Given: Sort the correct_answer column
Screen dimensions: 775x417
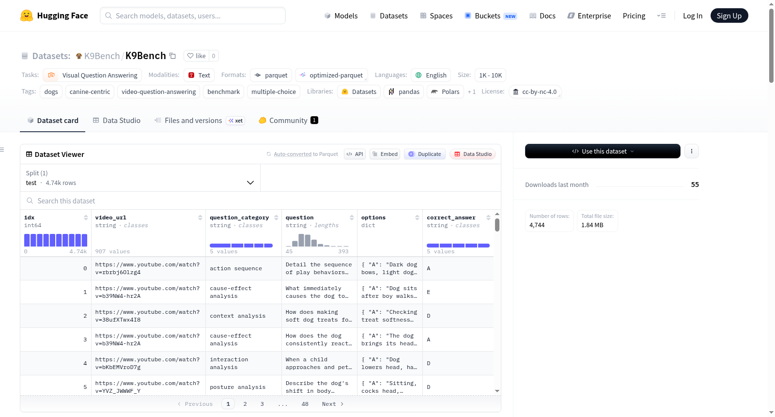Looking at the screenshot, I should coord(488,217).
